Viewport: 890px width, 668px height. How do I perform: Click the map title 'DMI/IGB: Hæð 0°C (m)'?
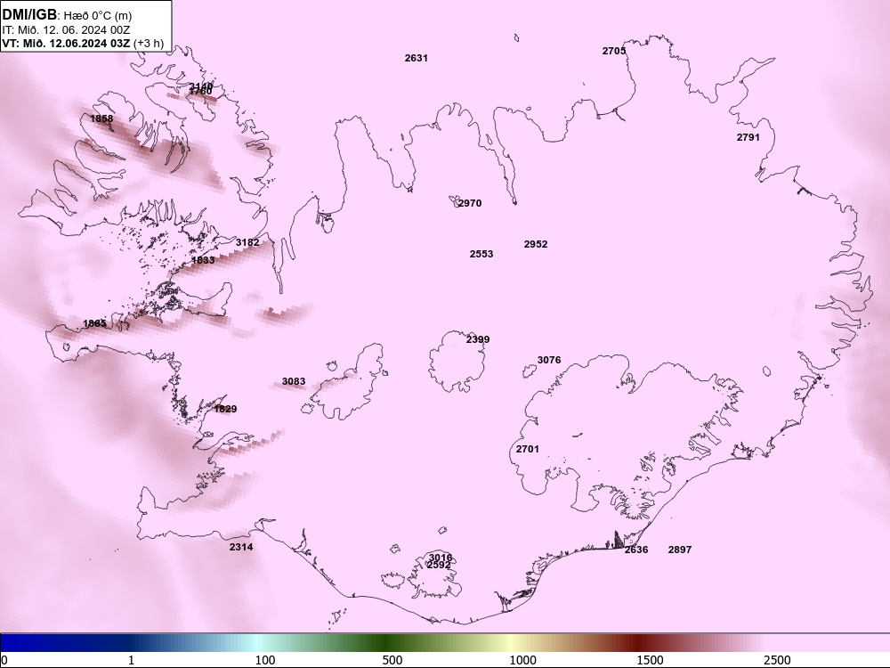coord(67,15)
